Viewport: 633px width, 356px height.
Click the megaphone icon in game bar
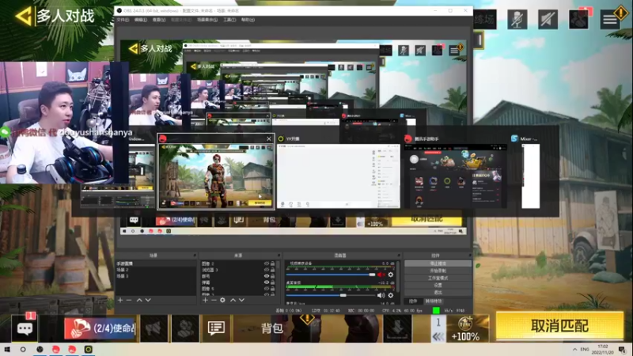coord(154,328)
